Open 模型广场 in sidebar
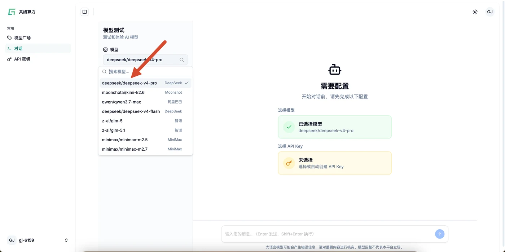 coord(38,38)
